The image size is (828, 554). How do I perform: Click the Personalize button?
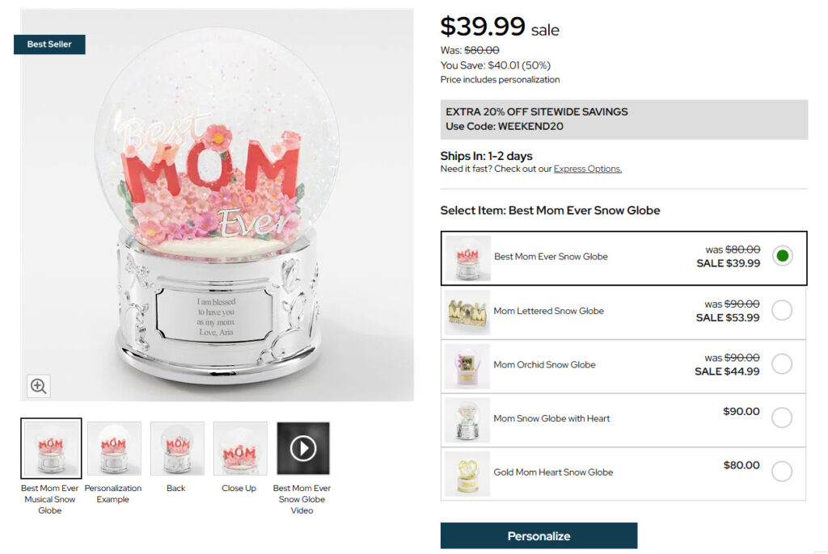tap(538, 535)
